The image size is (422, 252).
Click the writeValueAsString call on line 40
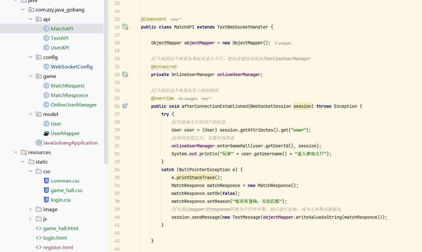tap(319, 217)
